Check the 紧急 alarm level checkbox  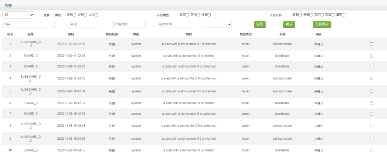point(300,15)
